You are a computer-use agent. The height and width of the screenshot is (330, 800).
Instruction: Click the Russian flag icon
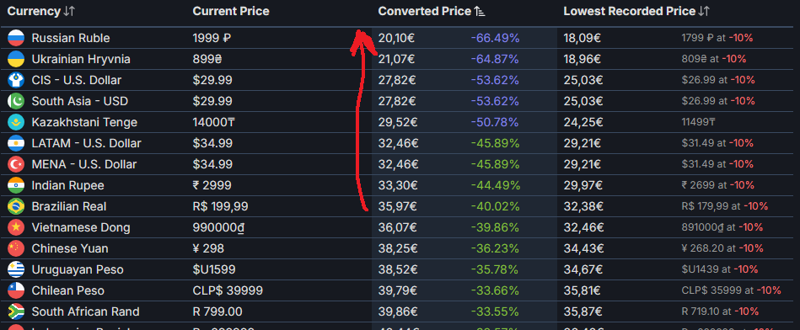(16, 38)
